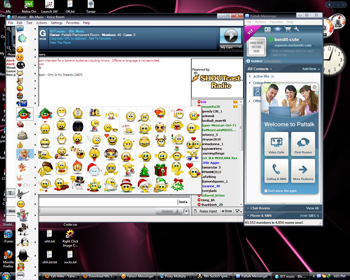Viewport: 350px width, 280px height.
Task: Open the teddy bear emoticon category
Action: click(25, 154)
